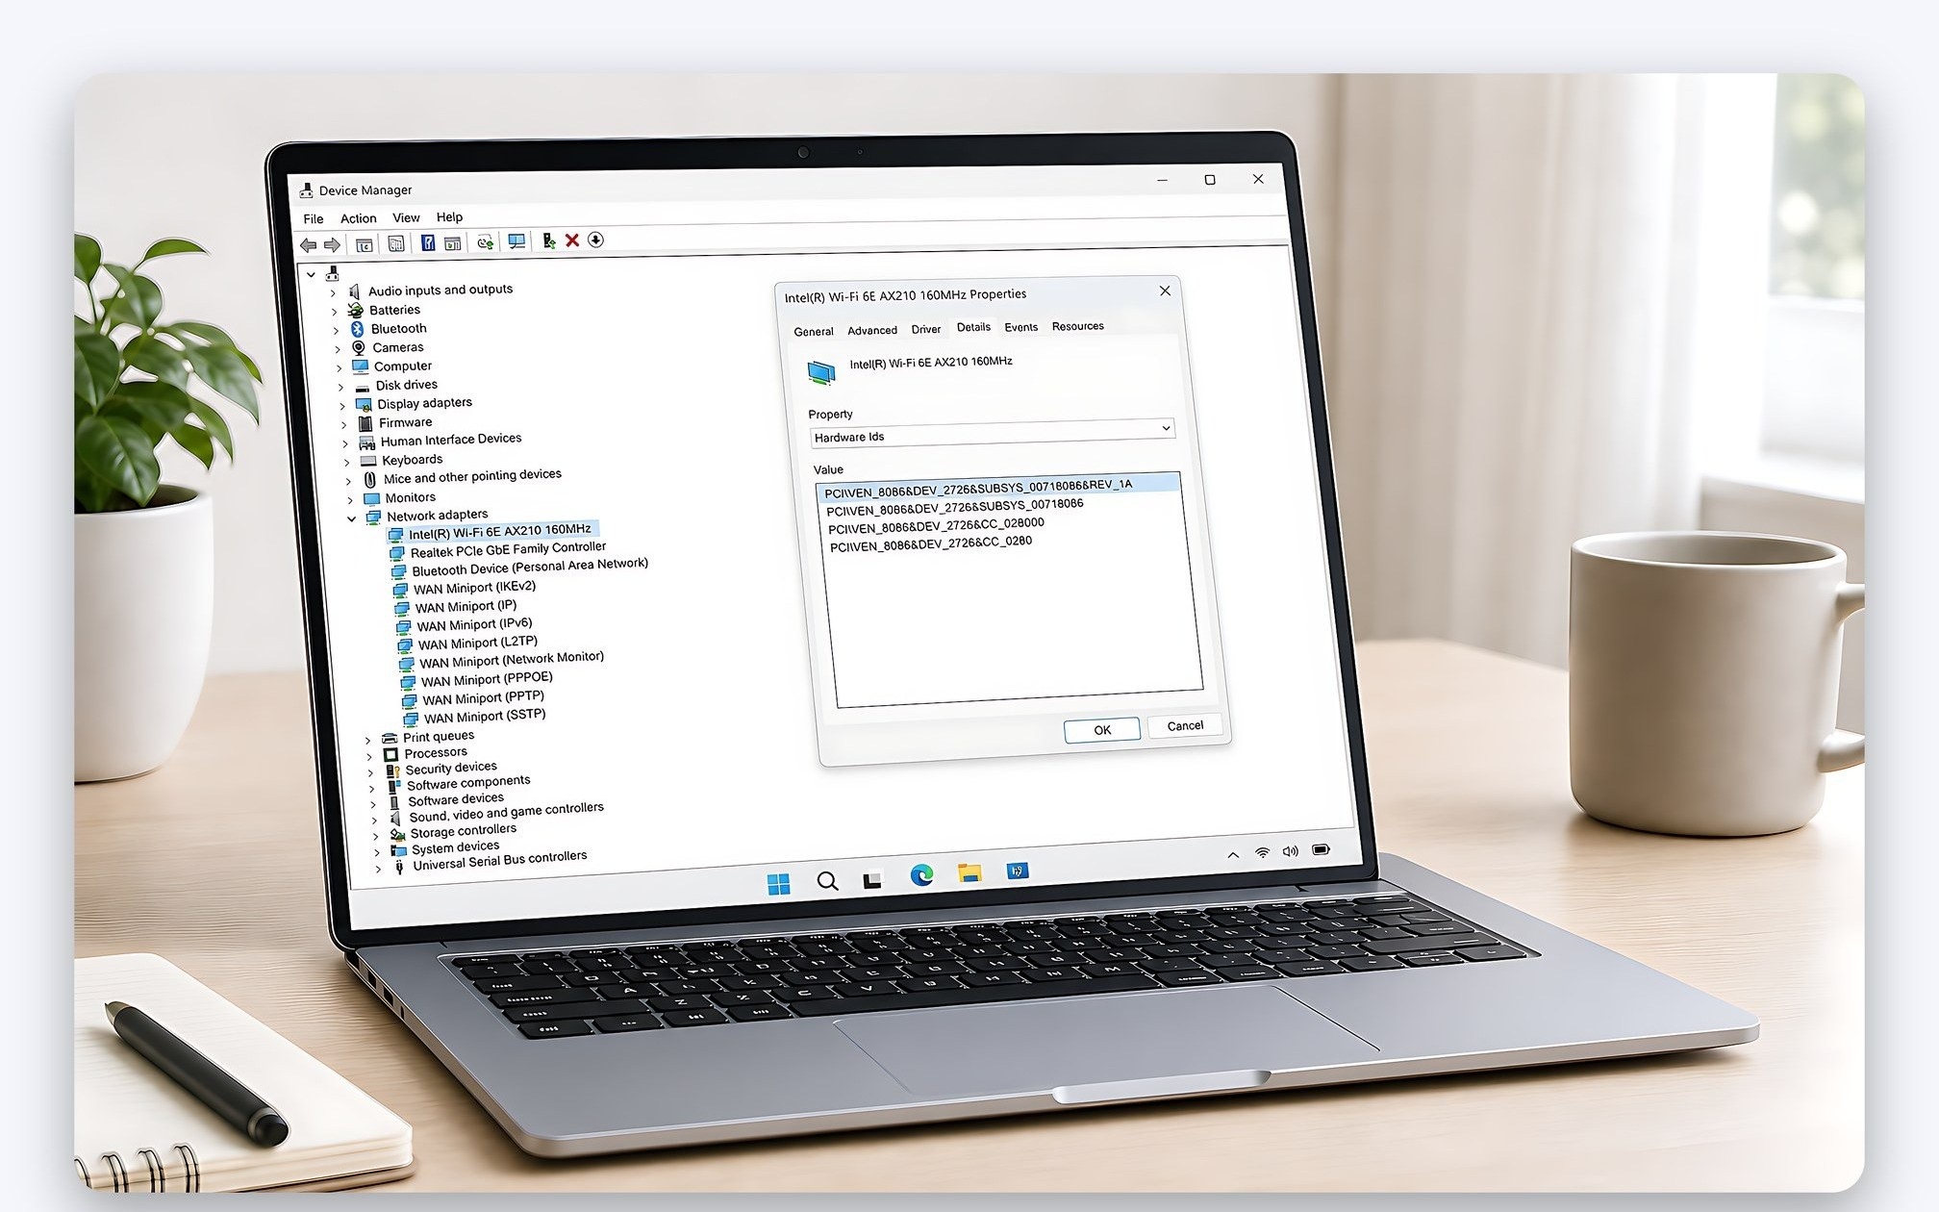Screen dimensions: 1939x1212
Task: Click the Wi-Fi adapter icon in Properties dialog
Action: [821, 372]
